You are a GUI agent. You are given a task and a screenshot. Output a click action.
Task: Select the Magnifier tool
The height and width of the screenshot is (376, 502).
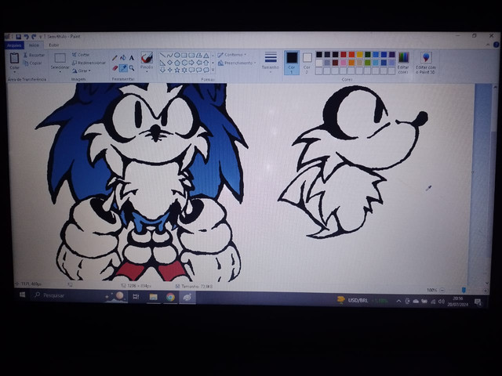(132, 68)
